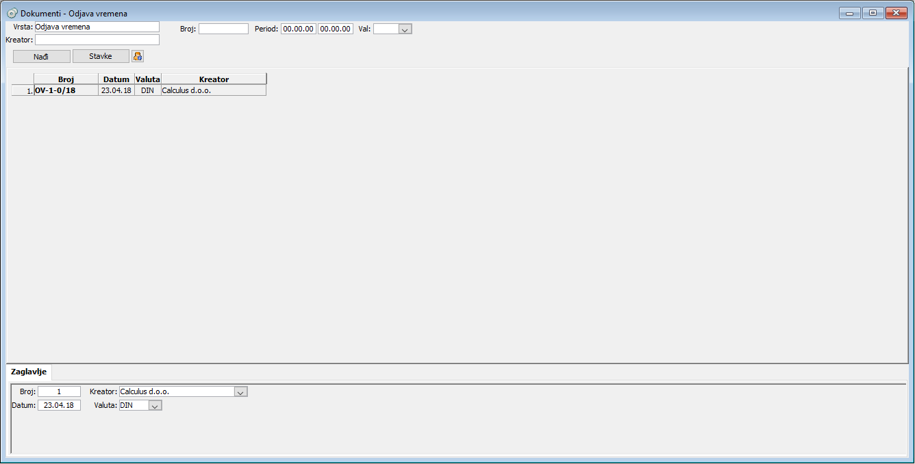Click the Kreator column header in grid
915x464 pixels.
point(214,79)
